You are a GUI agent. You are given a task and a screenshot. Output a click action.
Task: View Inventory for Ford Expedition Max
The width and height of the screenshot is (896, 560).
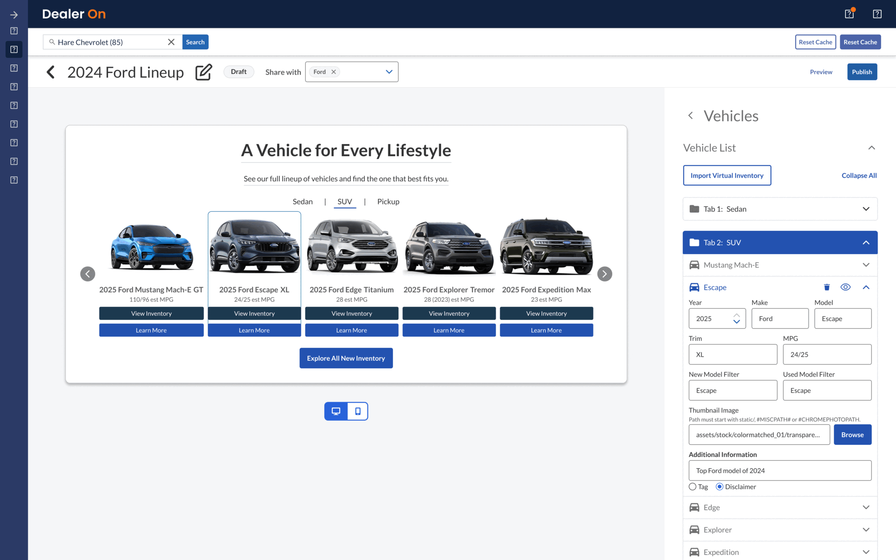coord(546,313)
